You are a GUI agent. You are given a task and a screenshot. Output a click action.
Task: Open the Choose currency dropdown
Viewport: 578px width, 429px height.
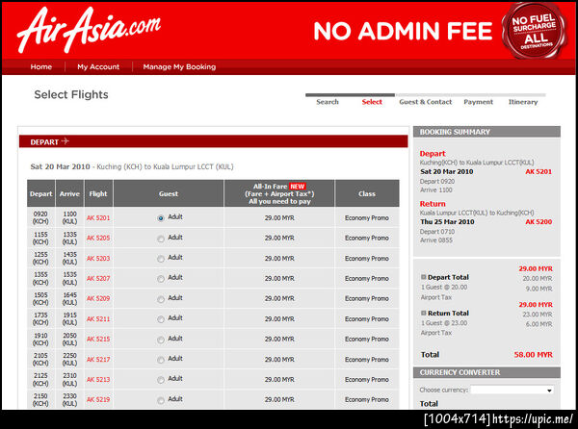point(512,390)
